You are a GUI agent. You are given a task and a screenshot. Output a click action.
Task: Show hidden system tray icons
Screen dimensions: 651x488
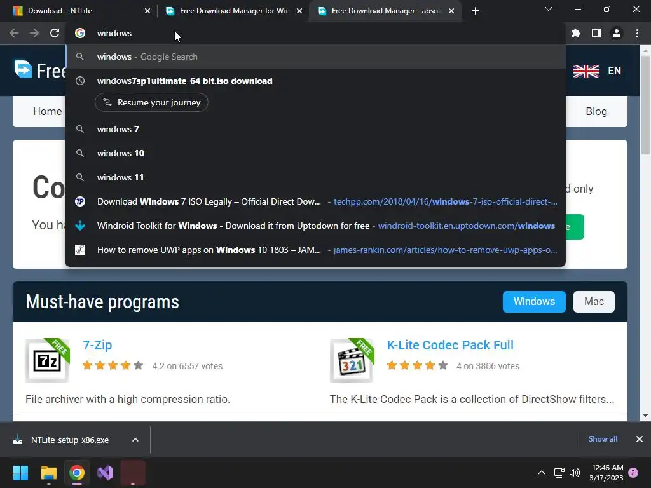(542, 473)
